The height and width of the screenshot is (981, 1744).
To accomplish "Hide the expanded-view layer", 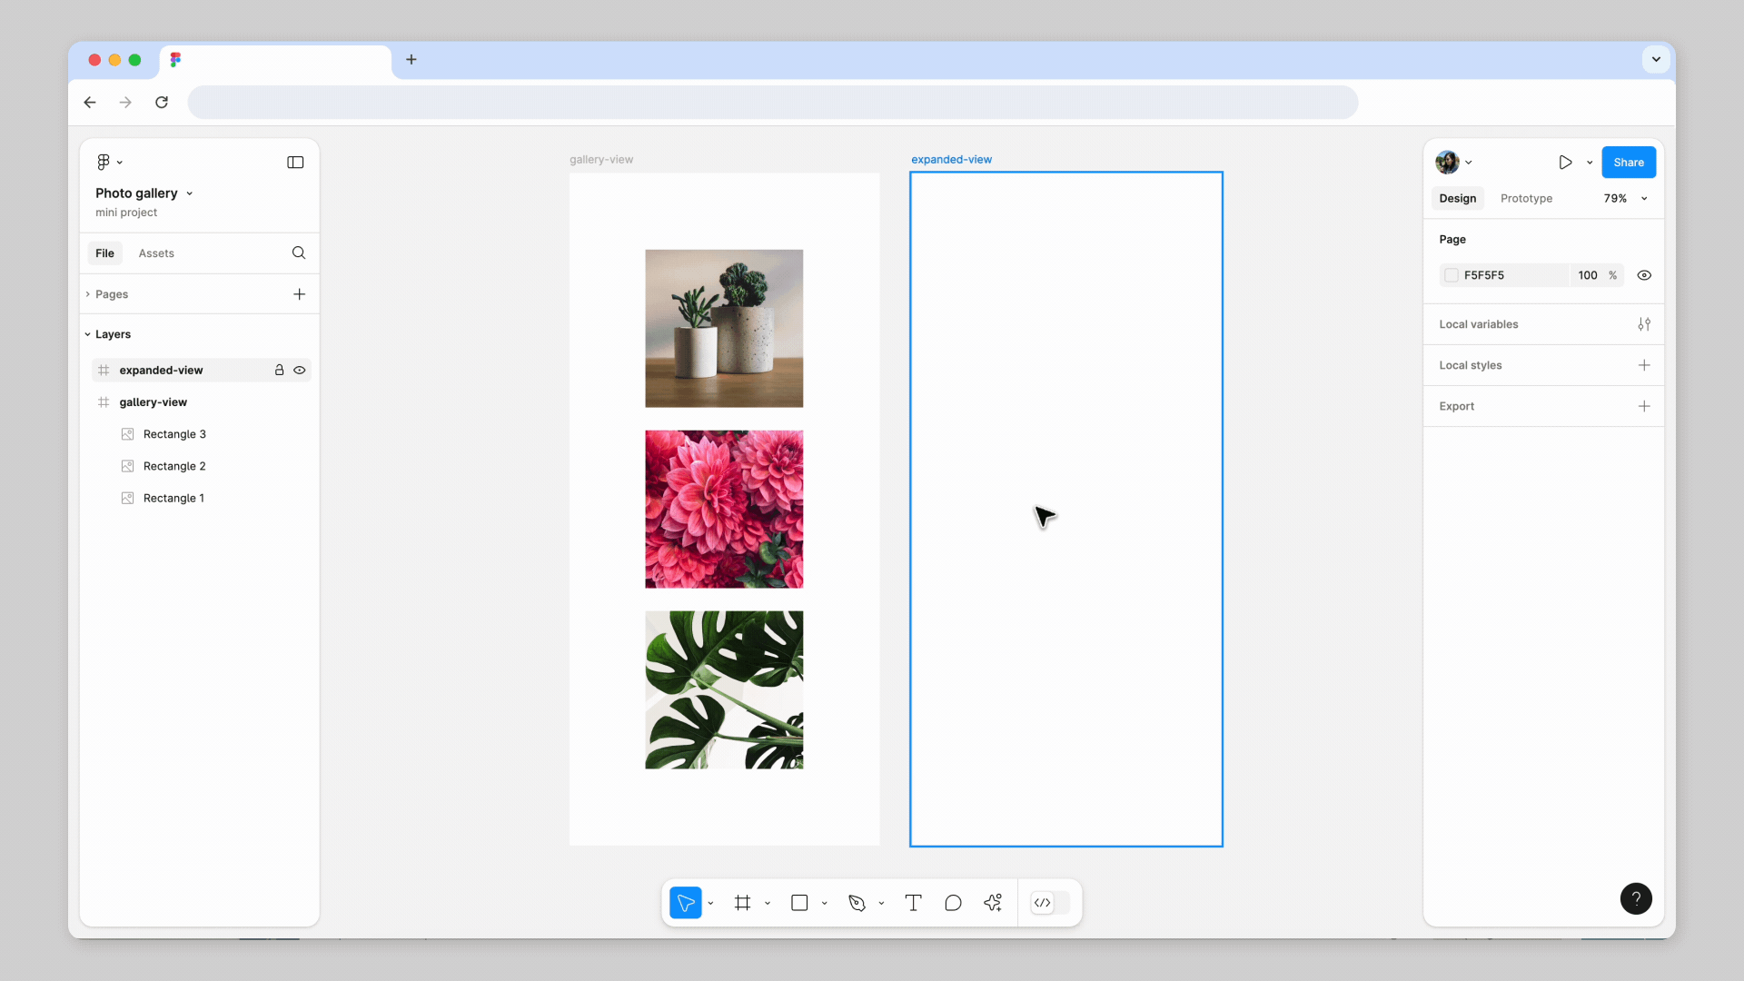I will pyautogui.click(x=299, y=370).
